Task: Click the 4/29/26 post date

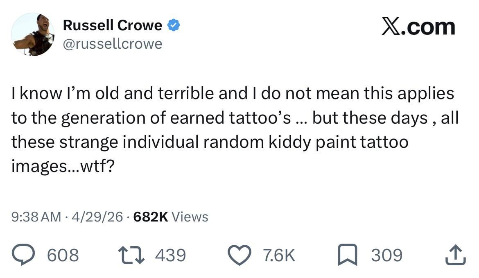Action: (97, 217)
